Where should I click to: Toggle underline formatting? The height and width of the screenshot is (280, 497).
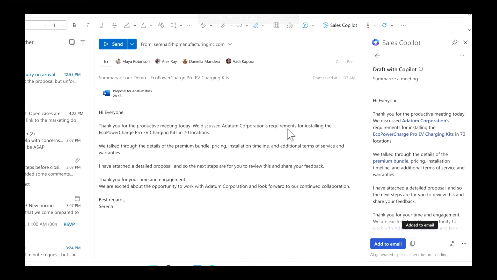(101, 25)
